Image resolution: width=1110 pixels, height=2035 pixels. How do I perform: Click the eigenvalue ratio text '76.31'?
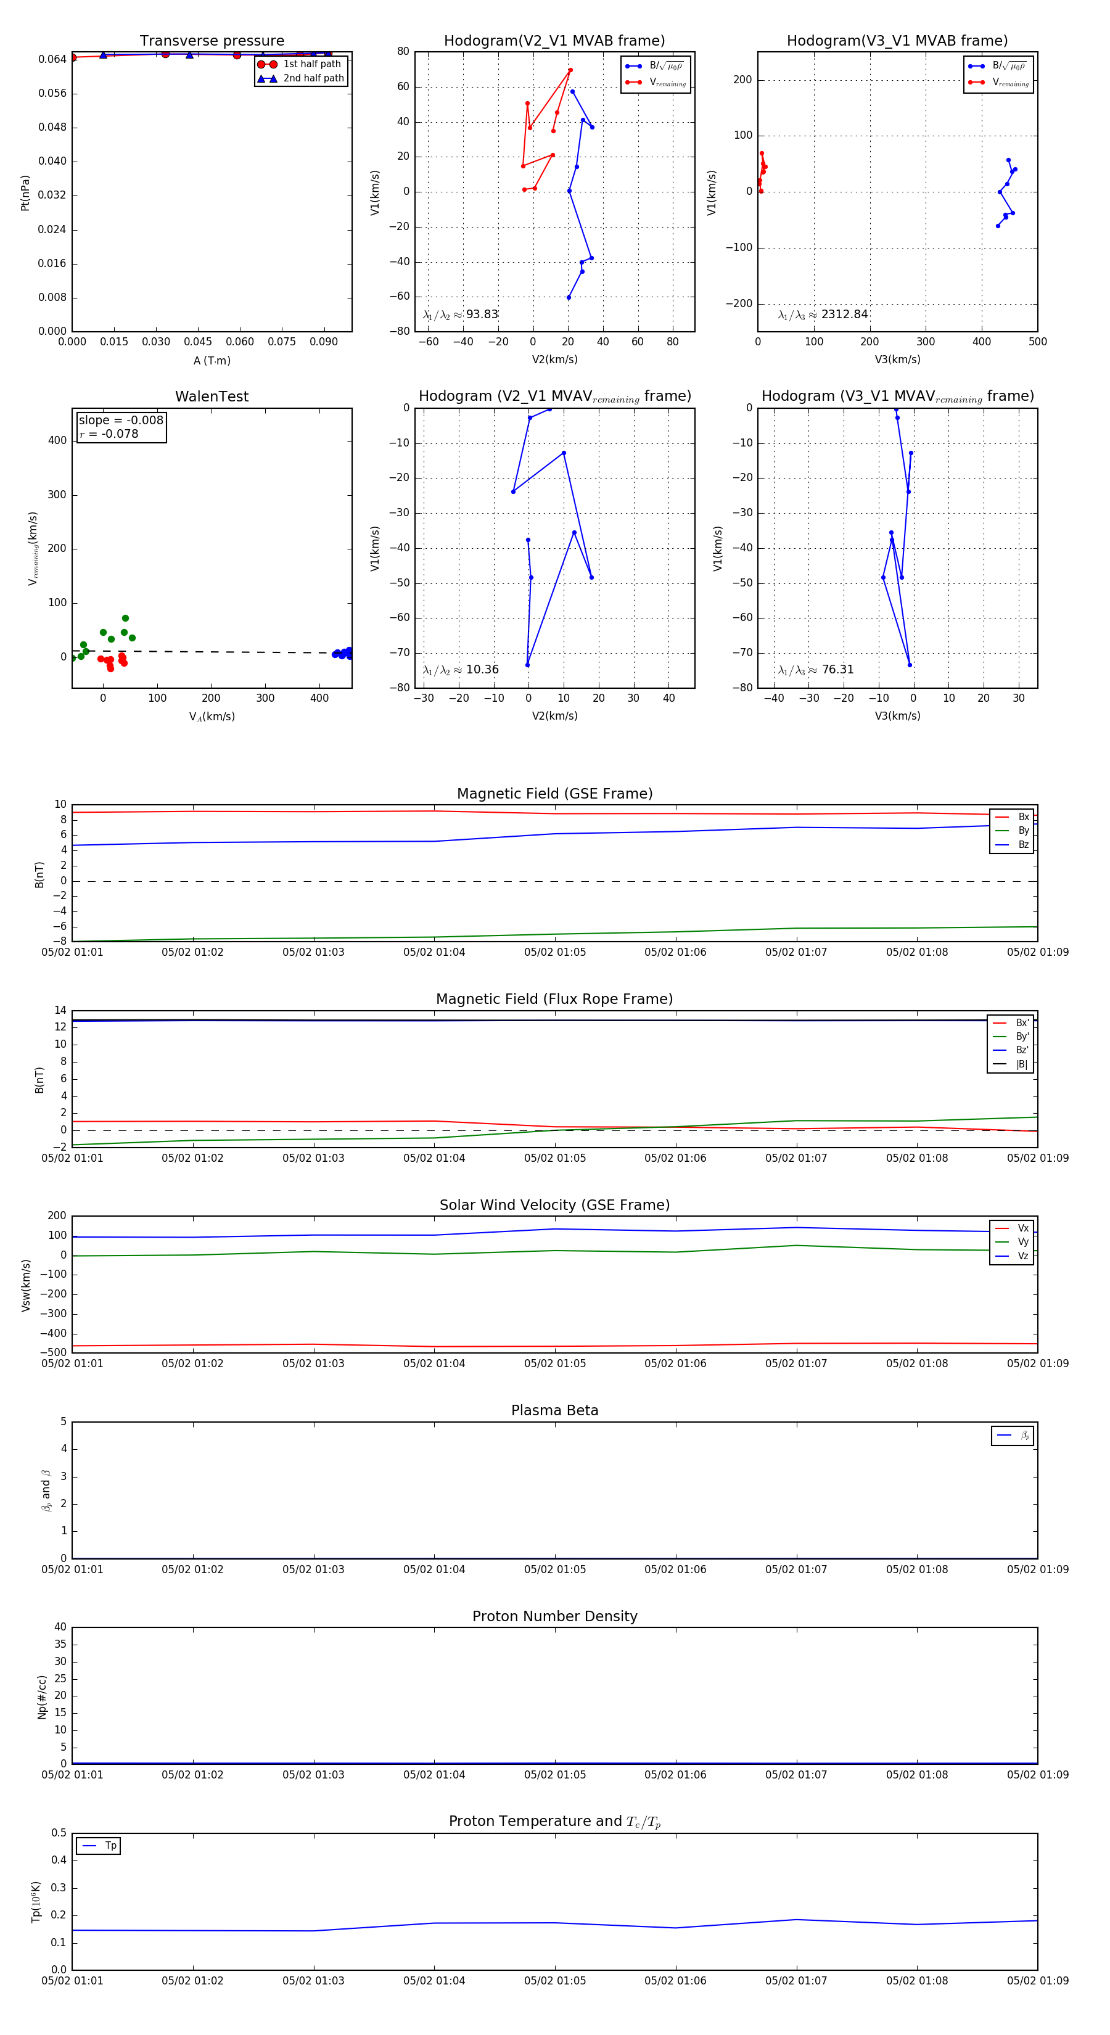(837, 670)
